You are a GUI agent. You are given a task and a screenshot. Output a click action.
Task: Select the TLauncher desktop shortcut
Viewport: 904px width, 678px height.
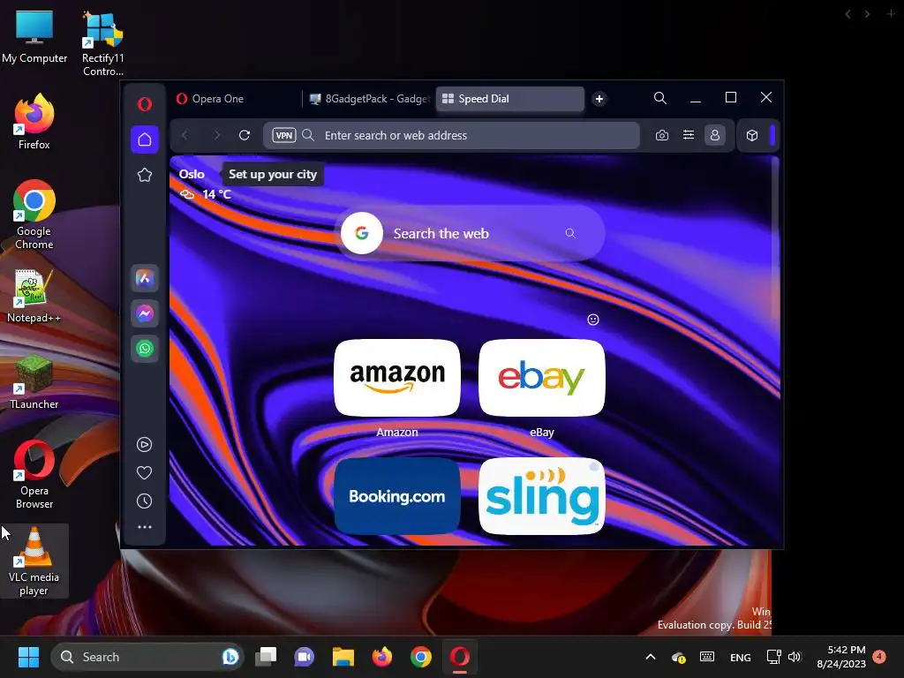[34, 381]
